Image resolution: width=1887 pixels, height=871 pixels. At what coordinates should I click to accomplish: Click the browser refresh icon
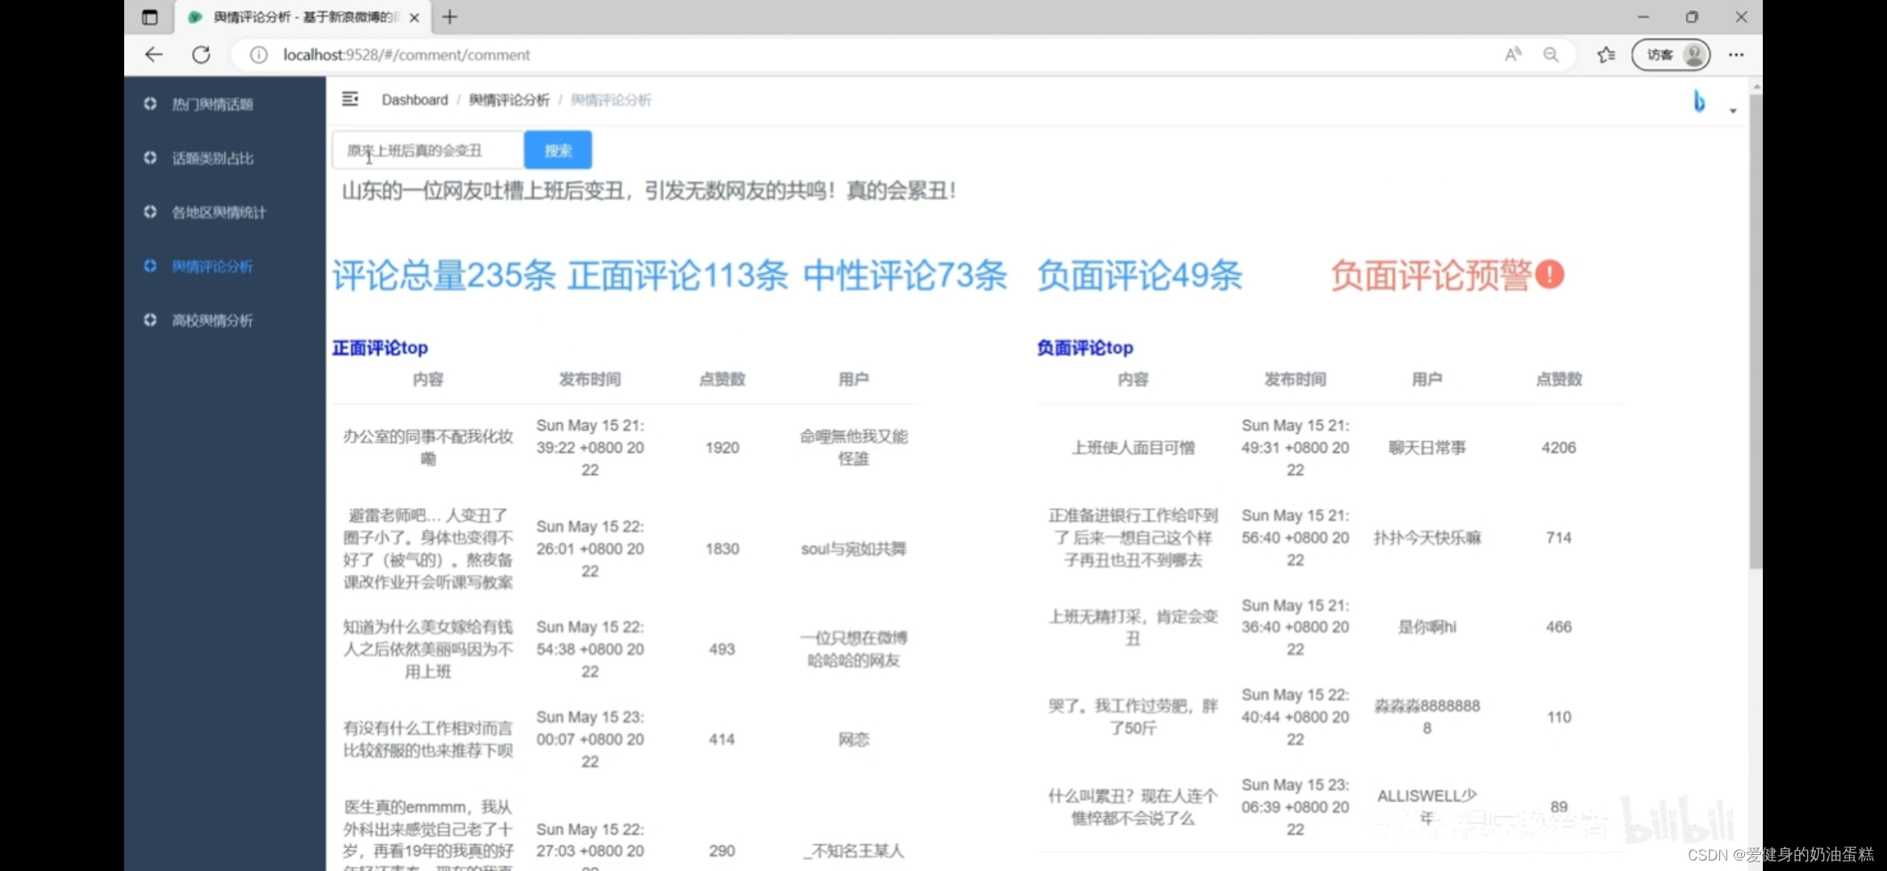[x=202, y=55]
